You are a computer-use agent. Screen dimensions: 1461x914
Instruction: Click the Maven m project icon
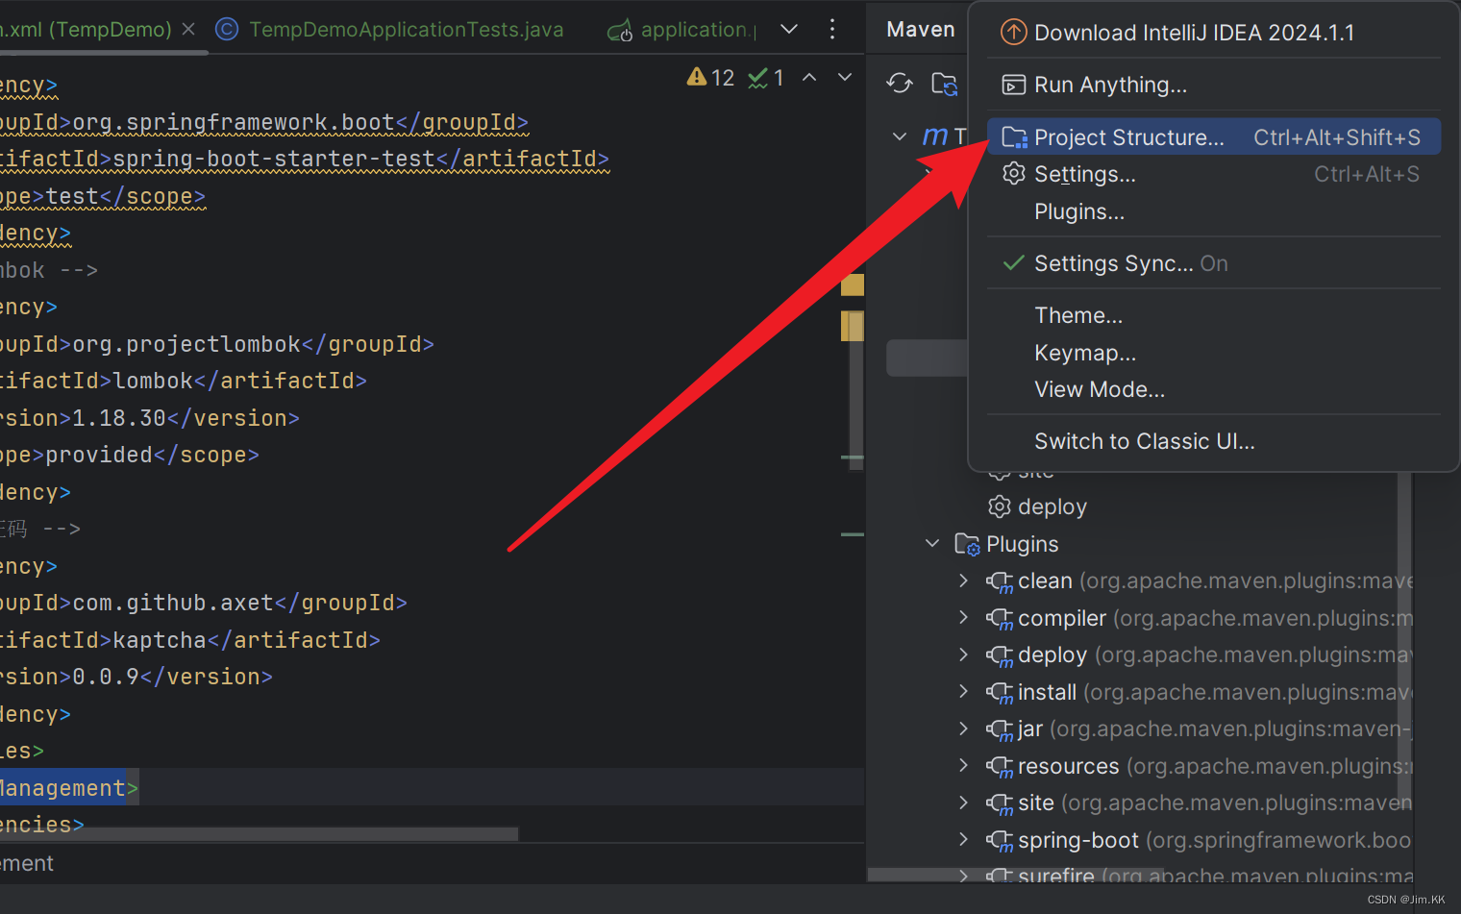tap(934, 136)
